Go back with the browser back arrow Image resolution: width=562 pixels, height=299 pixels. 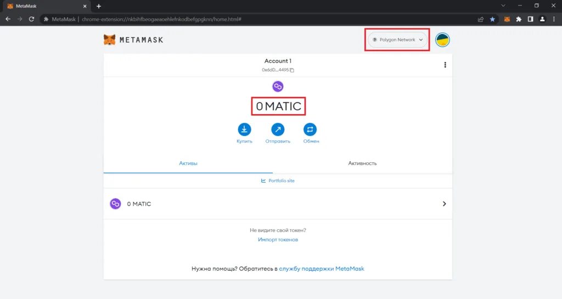[8, 19]
